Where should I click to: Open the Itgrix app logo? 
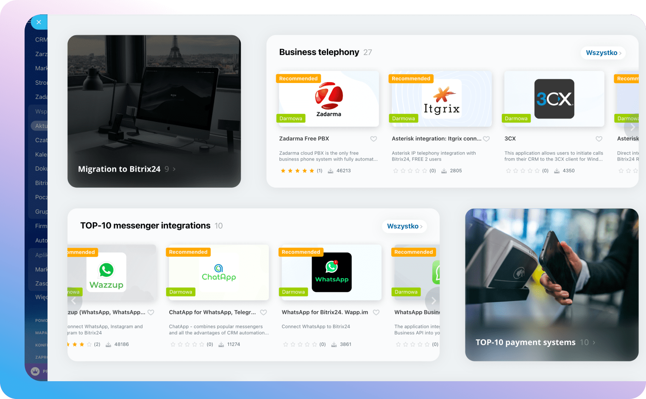(441, 99)
